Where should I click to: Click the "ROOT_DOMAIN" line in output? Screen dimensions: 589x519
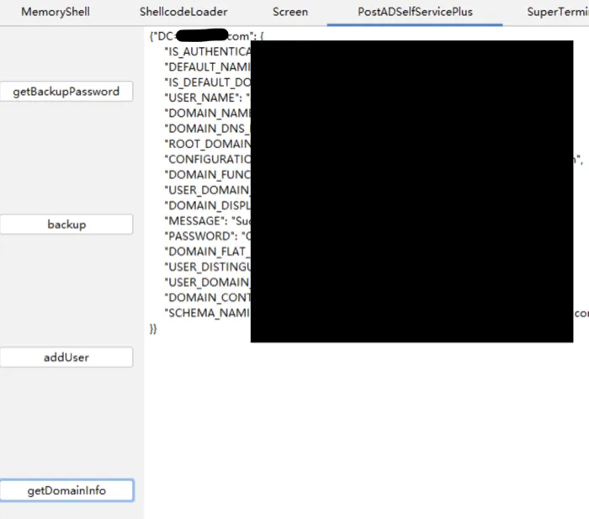click(x=208, y=144)
